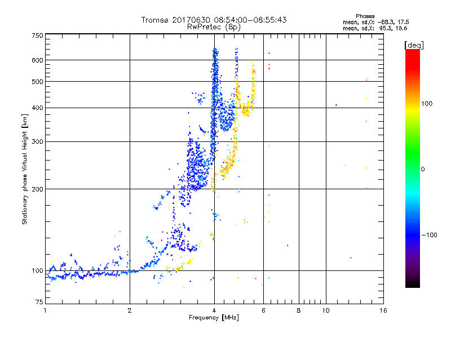Click the y-axis label '500'

pos(37,82)
